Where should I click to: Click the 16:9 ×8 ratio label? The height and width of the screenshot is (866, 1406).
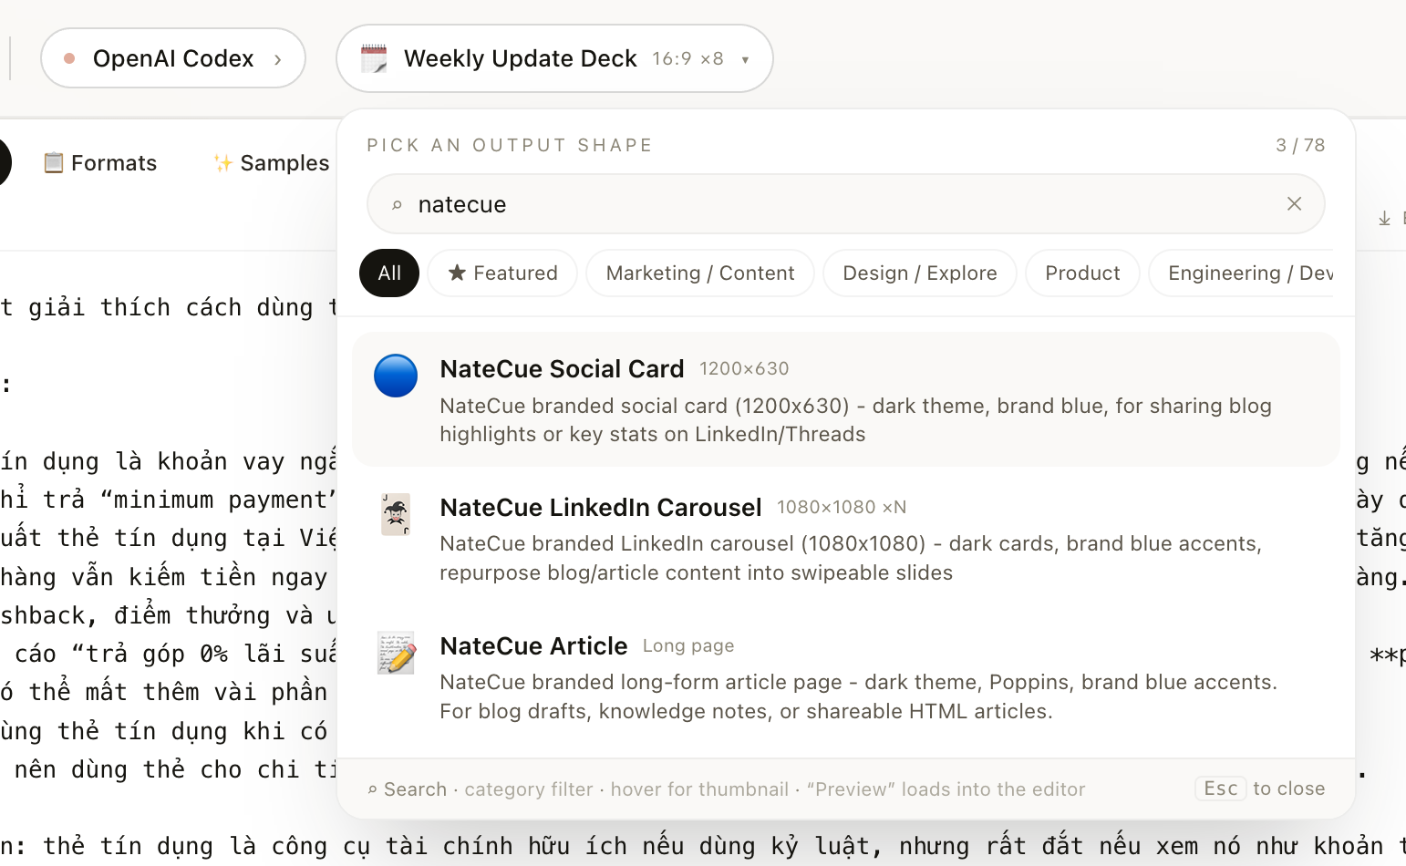tap(687, 58)
